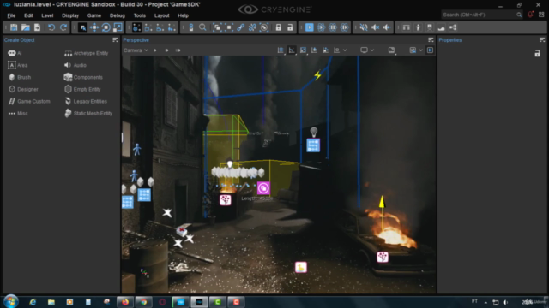Open Firefox from the Windows taskbar

[x=125, y=302]
